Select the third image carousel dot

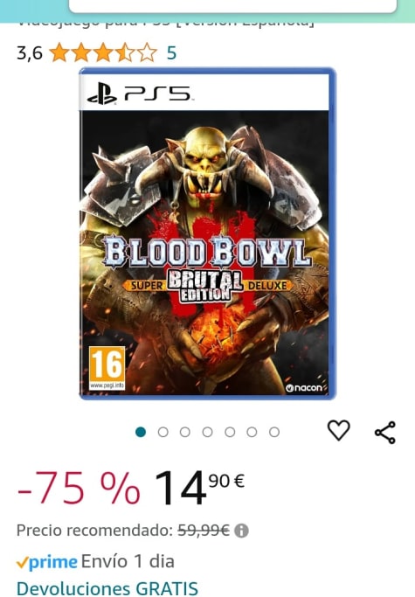(185, 432)
